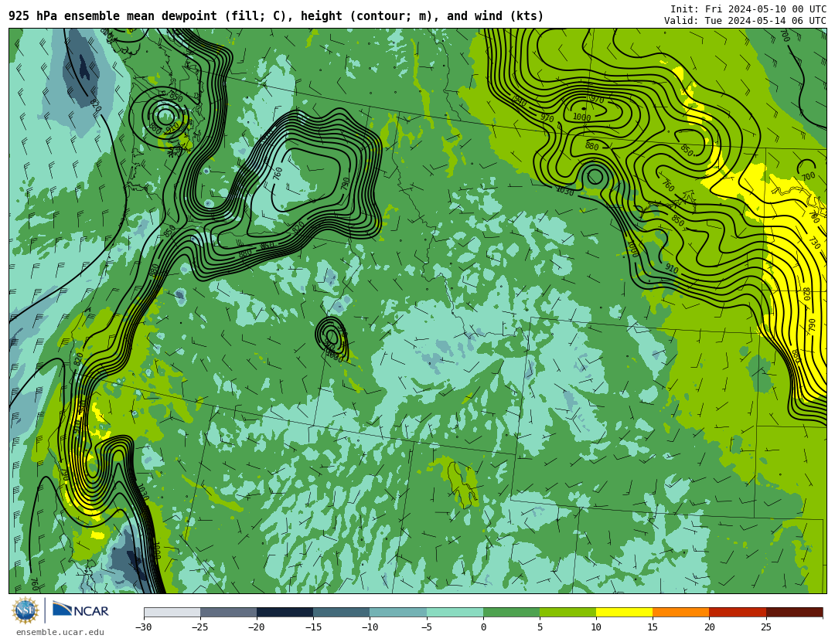Select the teal -10 to -5 colorbar segment
Image resolution: width=835 pixels, height=642 pixels.
pyautogui.click(x=398, y=612)
